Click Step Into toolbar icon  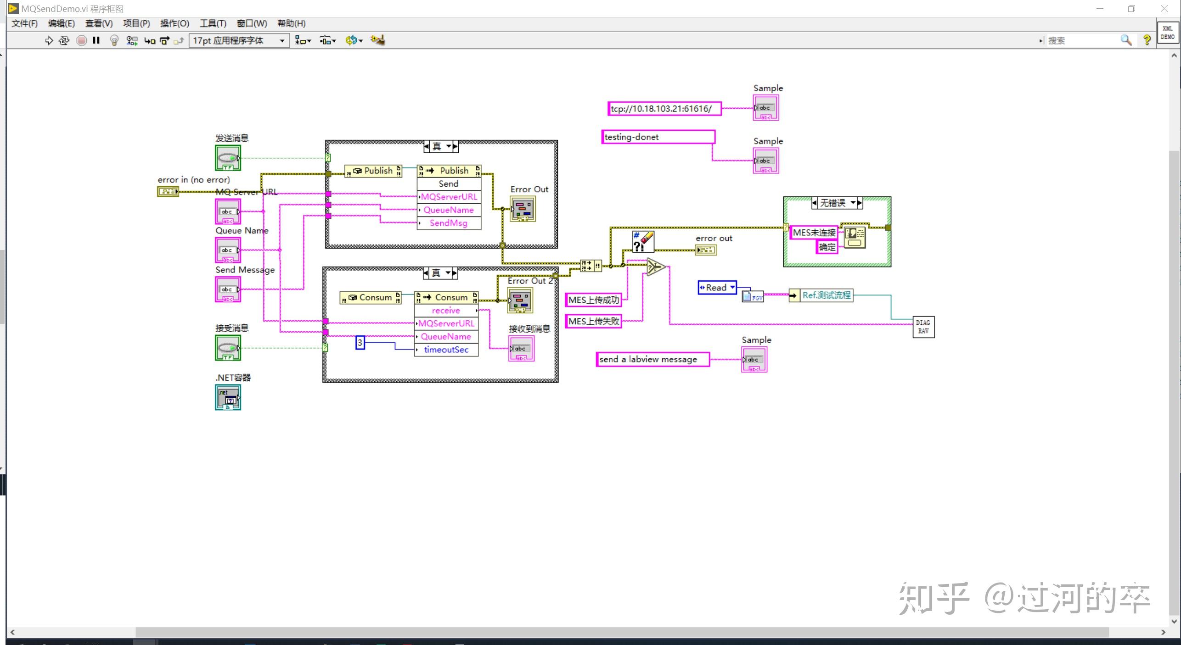click(149, 40)
